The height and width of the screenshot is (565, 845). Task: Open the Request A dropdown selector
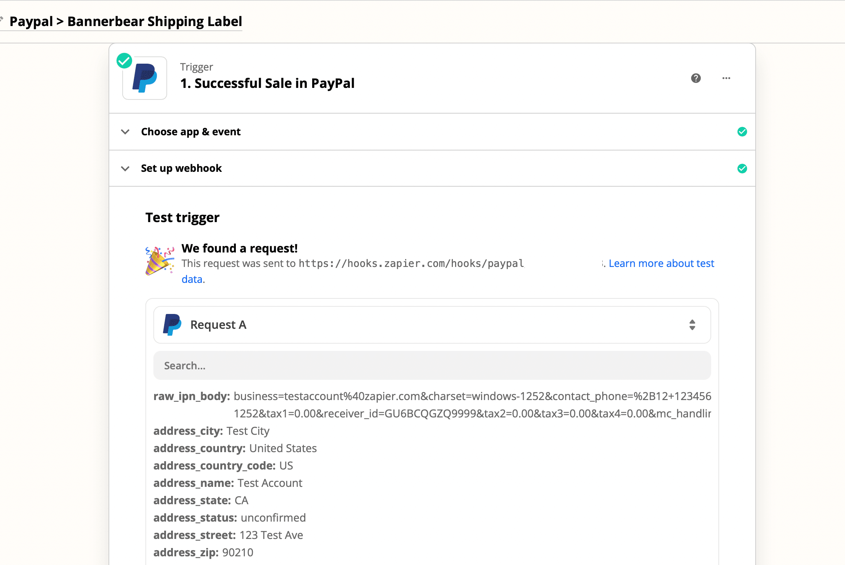coord(692,324)
